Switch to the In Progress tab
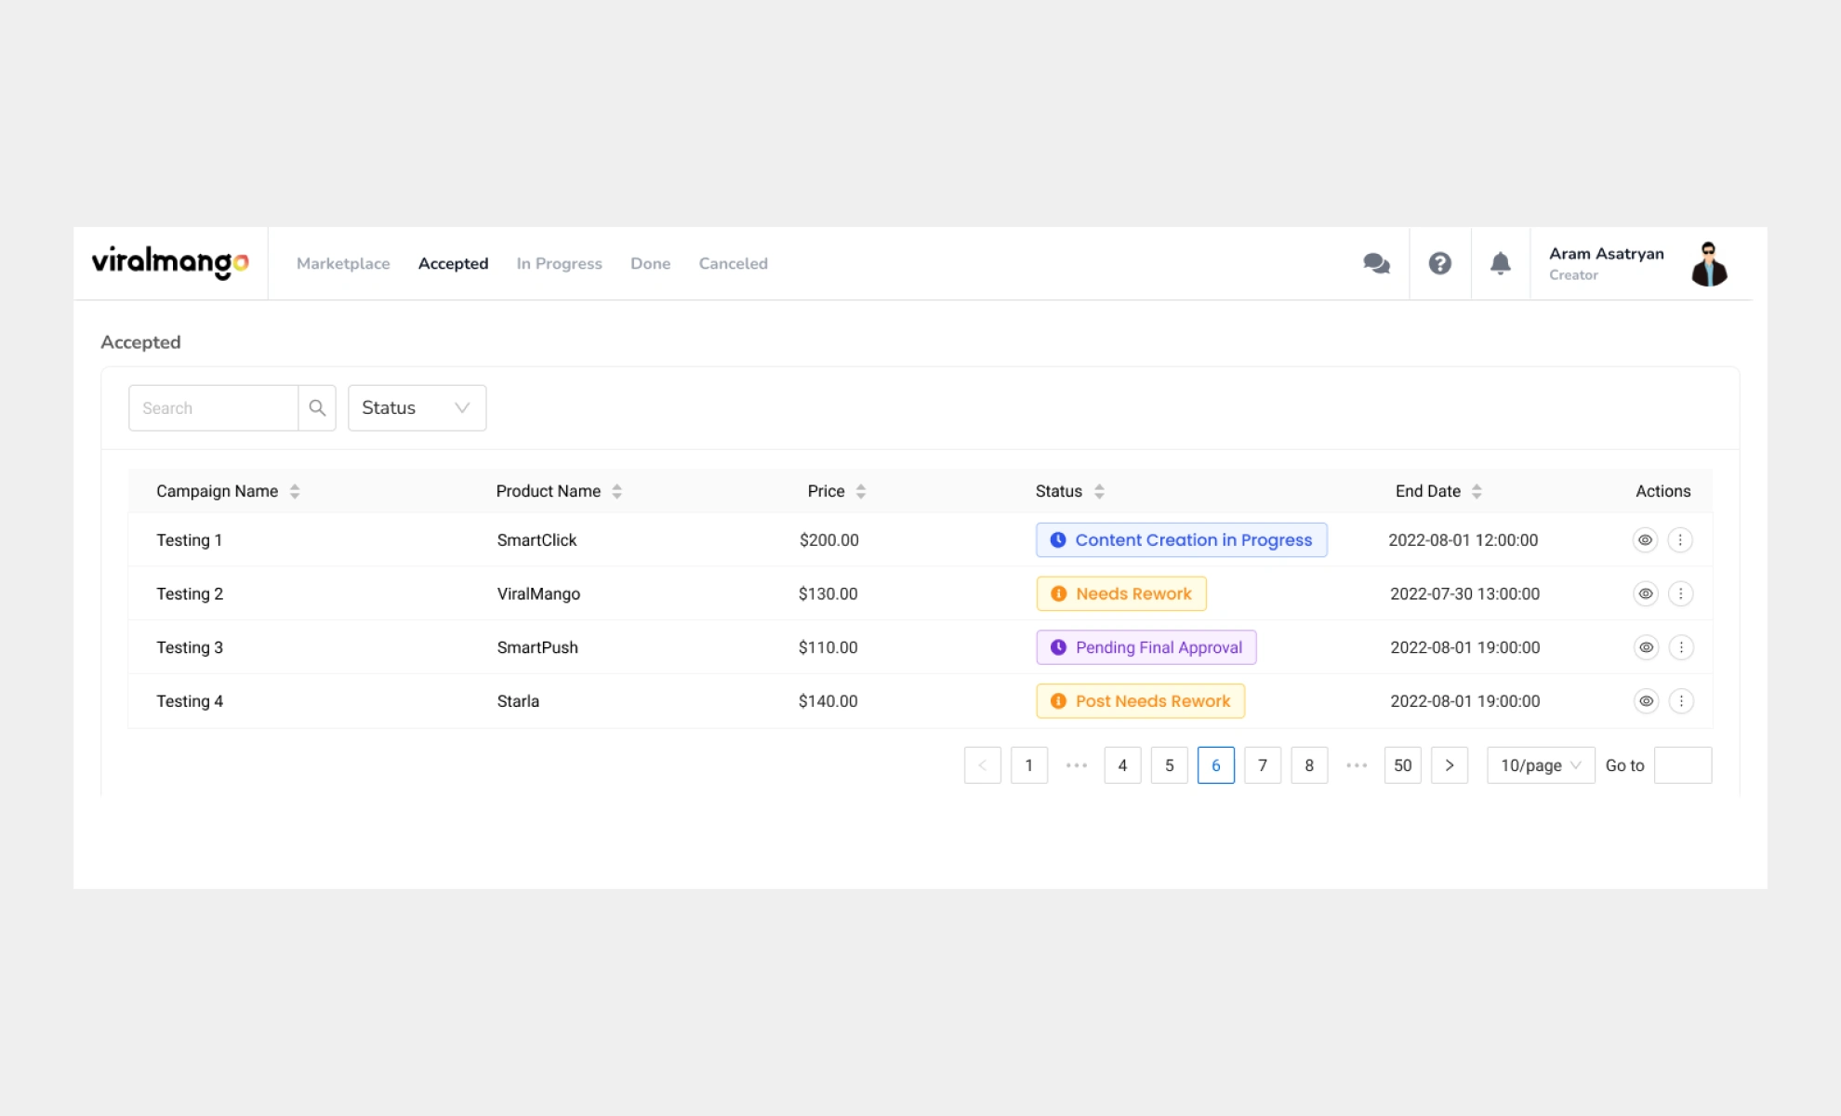 pyautogui.click(x=559, y=263)
